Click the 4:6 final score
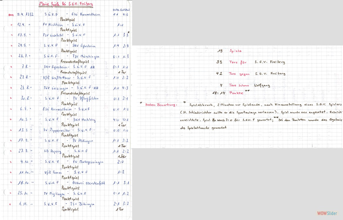 tap(126, 14)
